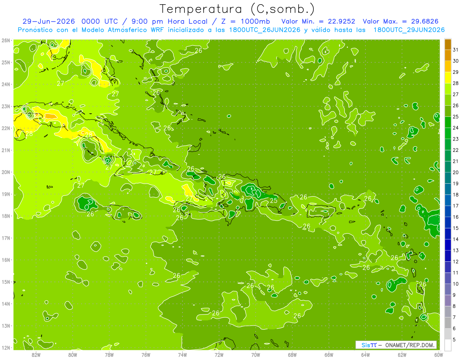
Task: Click the 16N latitude axis label
Action: pos(5,260)
